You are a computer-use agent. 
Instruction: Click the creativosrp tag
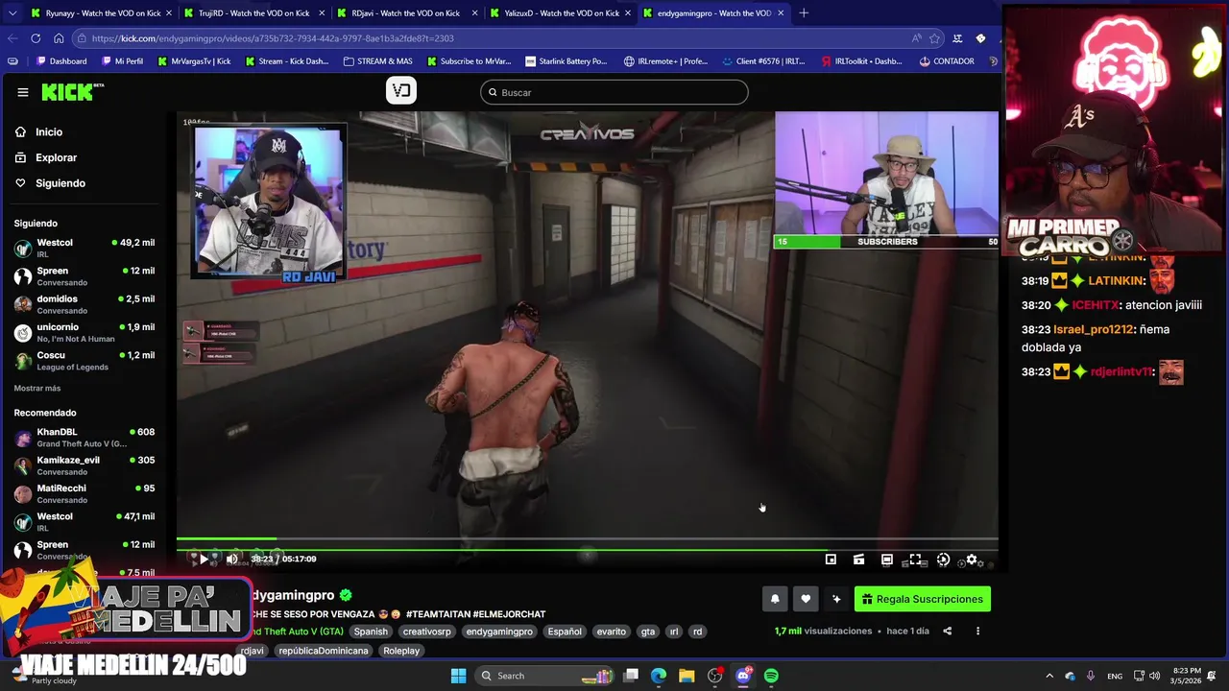[426, 631]
